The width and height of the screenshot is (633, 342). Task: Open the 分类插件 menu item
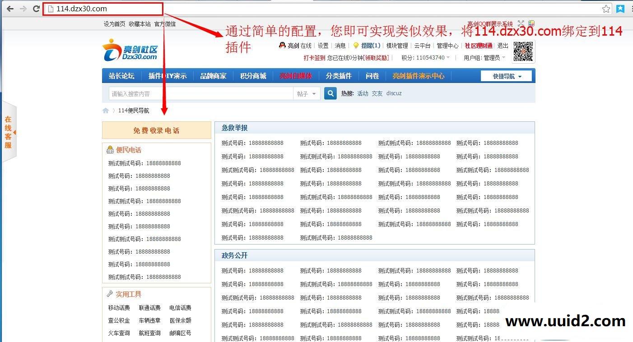tap(339, 76)
